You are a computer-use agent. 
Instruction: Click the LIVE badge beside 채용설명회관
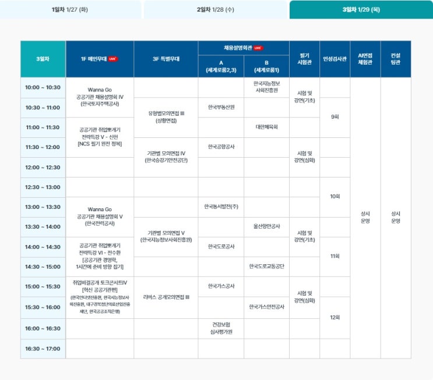tap(258, 48)
